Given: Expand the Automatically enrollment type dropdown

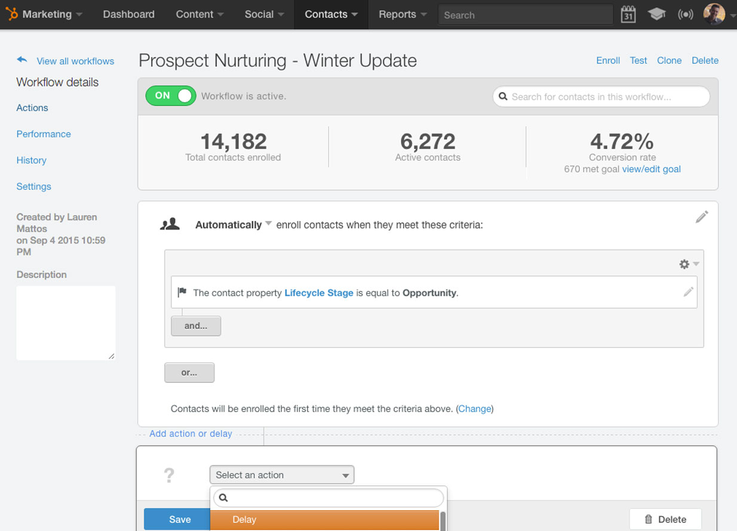Looking at the screenshot, I should (x=234, y=225).
